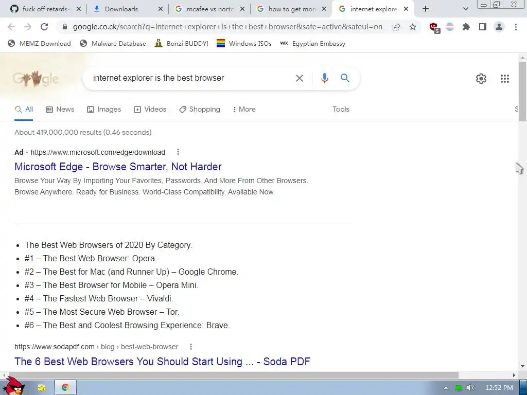Open the MEMZ Download bookmark
527x395 pixels.
(39, 43)
